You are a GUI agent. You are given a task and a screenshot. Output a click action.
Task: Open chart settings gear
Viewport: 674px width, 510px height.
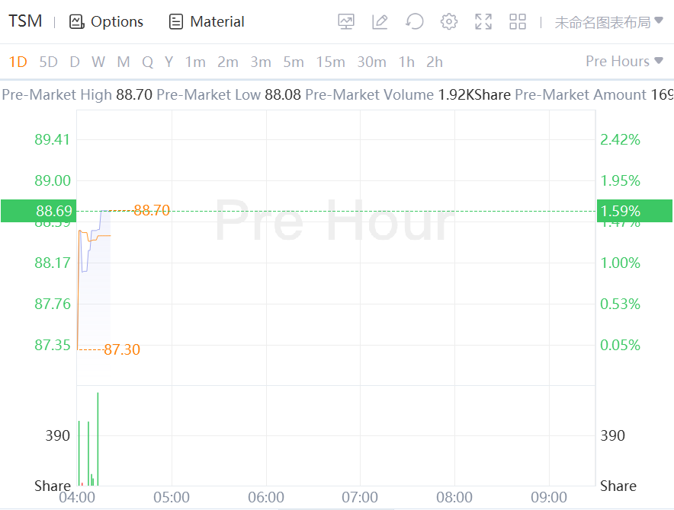[x=449, y=22]
